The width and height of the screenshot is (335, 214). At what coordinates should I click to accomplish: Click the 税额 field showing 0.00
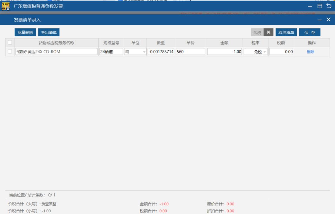pos(281,51)
